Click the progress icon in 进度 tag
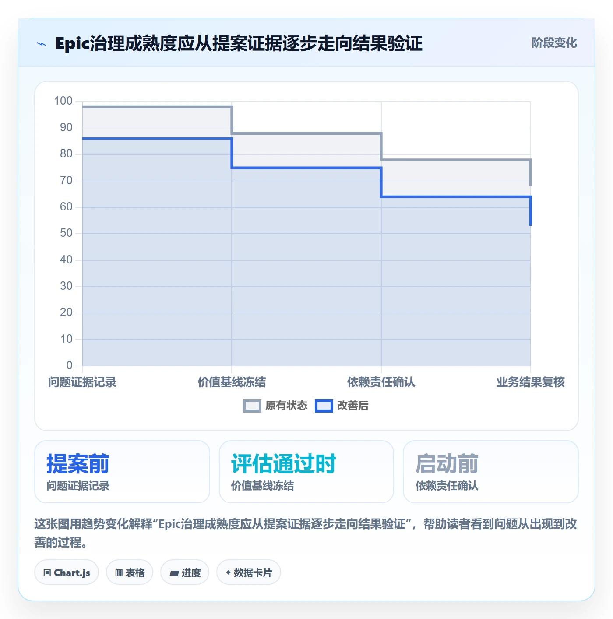613x619 pixels. (174, 573)
